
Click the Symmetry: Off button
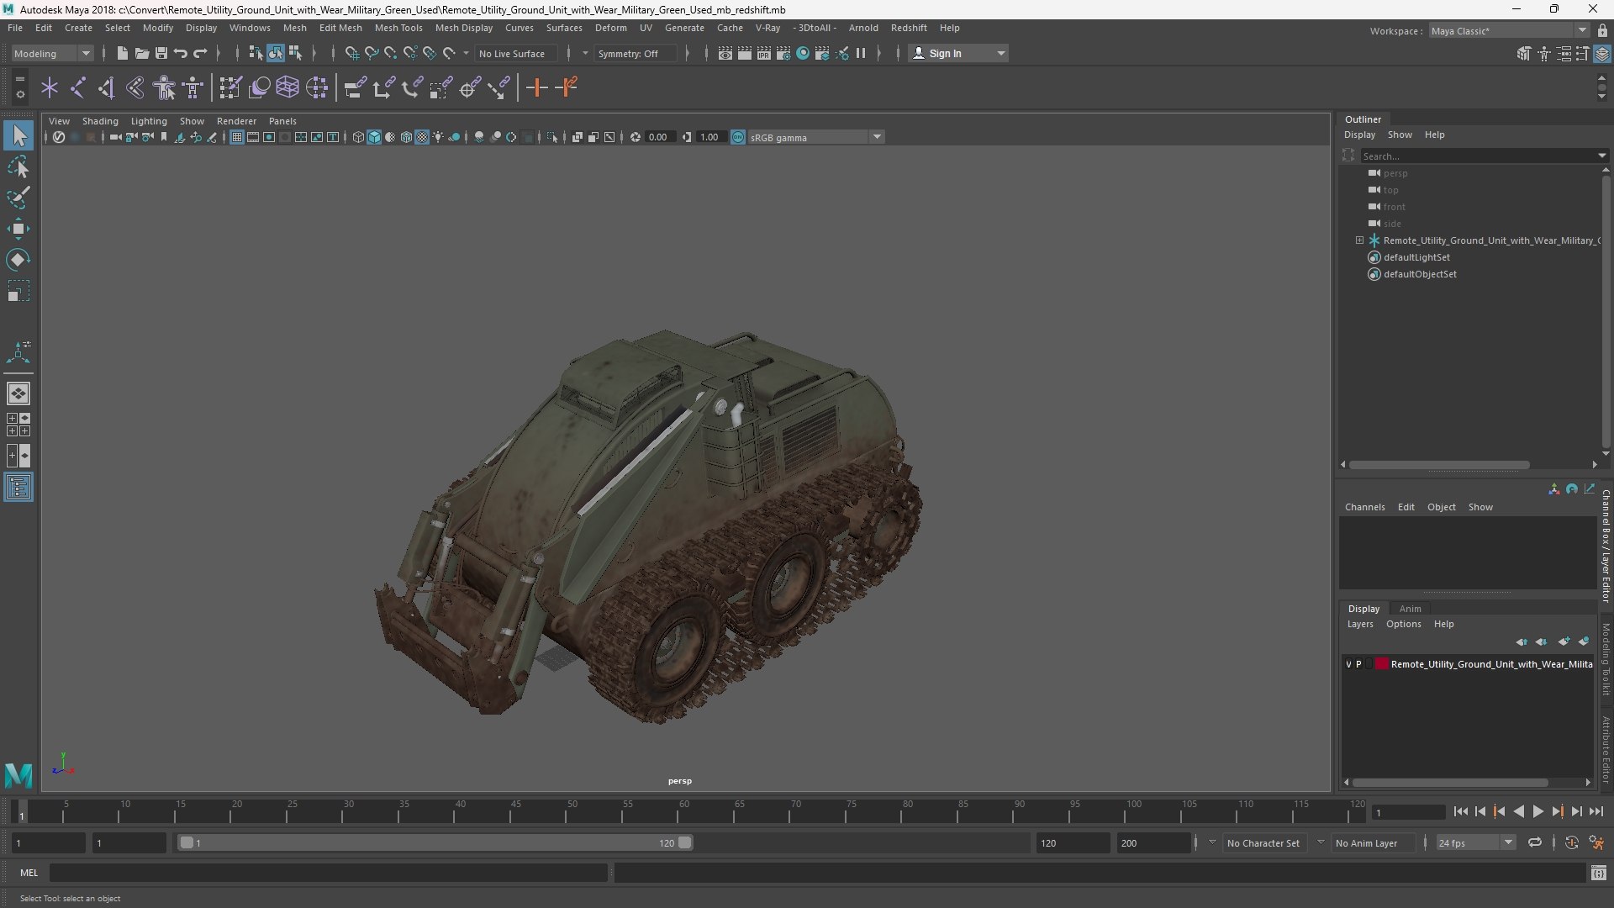636,53
